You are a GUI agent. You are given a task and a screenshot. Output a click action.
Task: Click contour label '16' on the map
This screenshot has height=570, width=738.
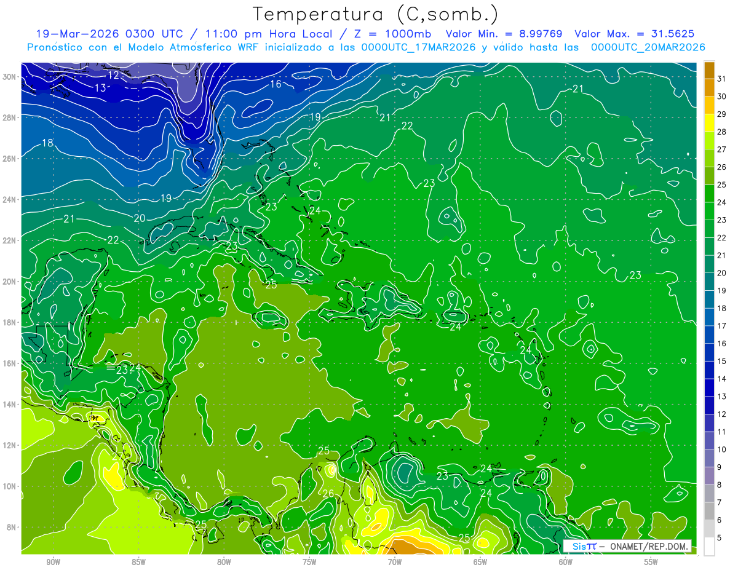click(276, 84)
